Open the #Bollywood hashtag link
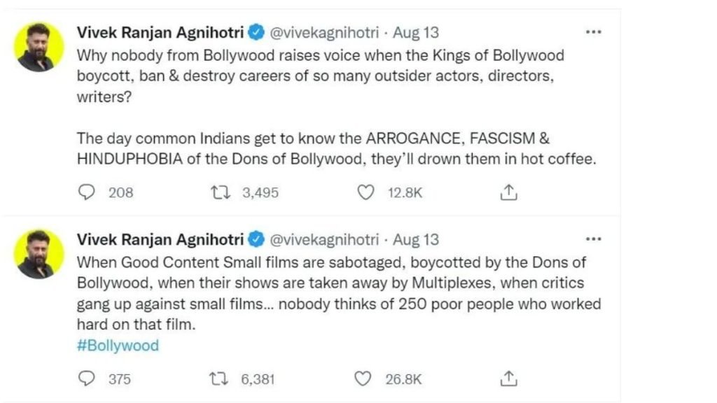Viewport: 717px width, 403px height. (x=117, y=345)
